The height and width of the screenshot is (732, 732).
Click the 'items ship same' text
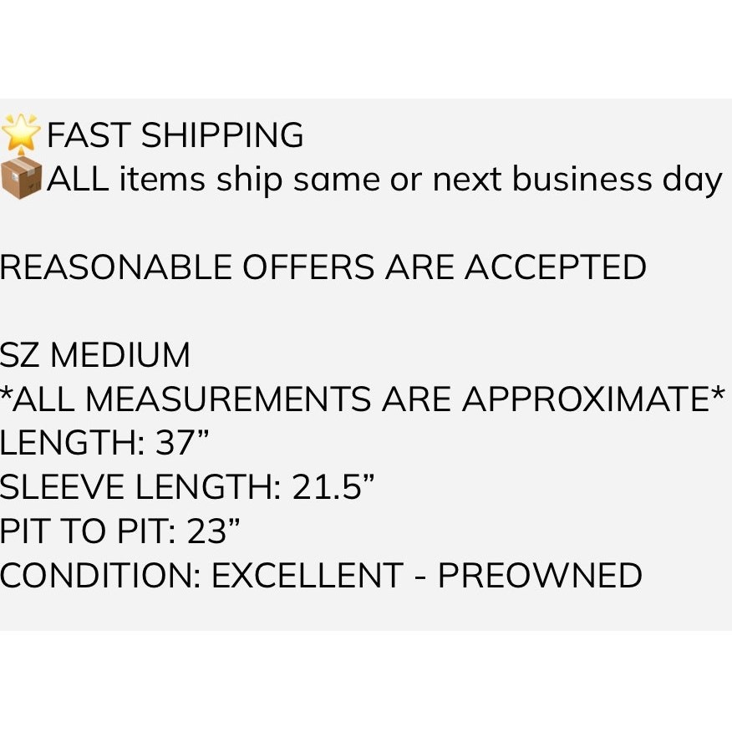[x=250, y=180]
